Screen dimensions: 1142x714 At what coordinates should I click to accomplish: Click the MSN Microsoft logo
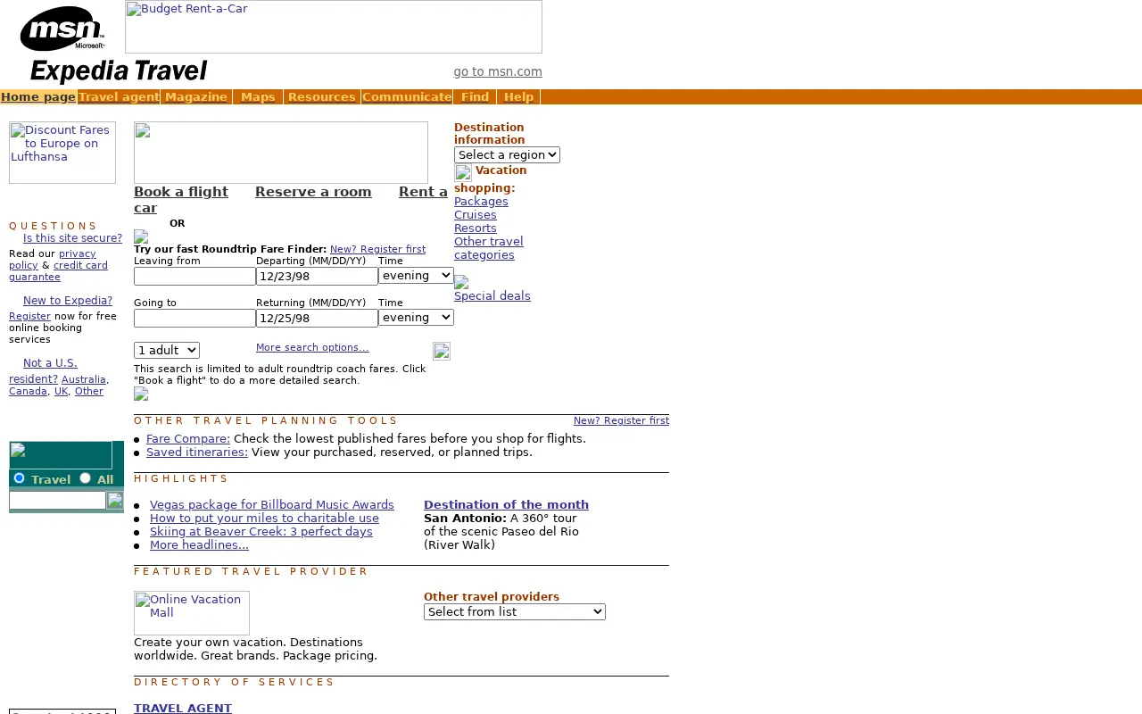(x=62, y=29)
